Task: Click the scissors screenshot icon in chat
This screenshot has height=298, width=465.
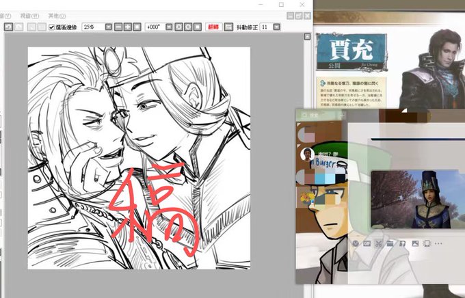Action: click(x=378, y=244)
